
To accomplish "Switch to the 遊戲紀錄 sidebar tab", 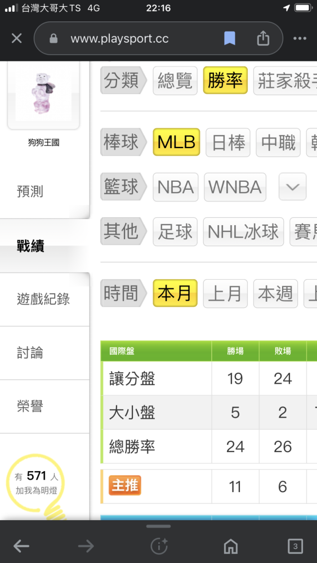I will click(x=44, y=299).
